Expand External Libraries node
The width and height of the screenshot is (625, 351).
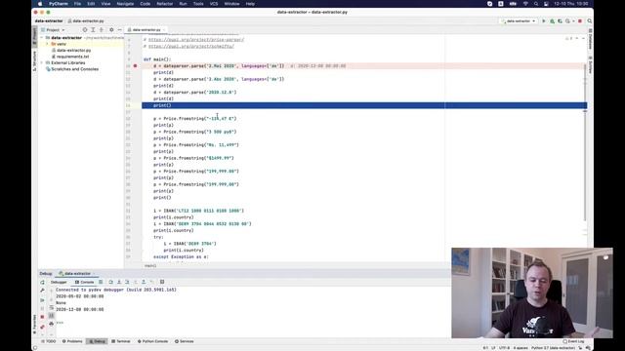[42, 62]
